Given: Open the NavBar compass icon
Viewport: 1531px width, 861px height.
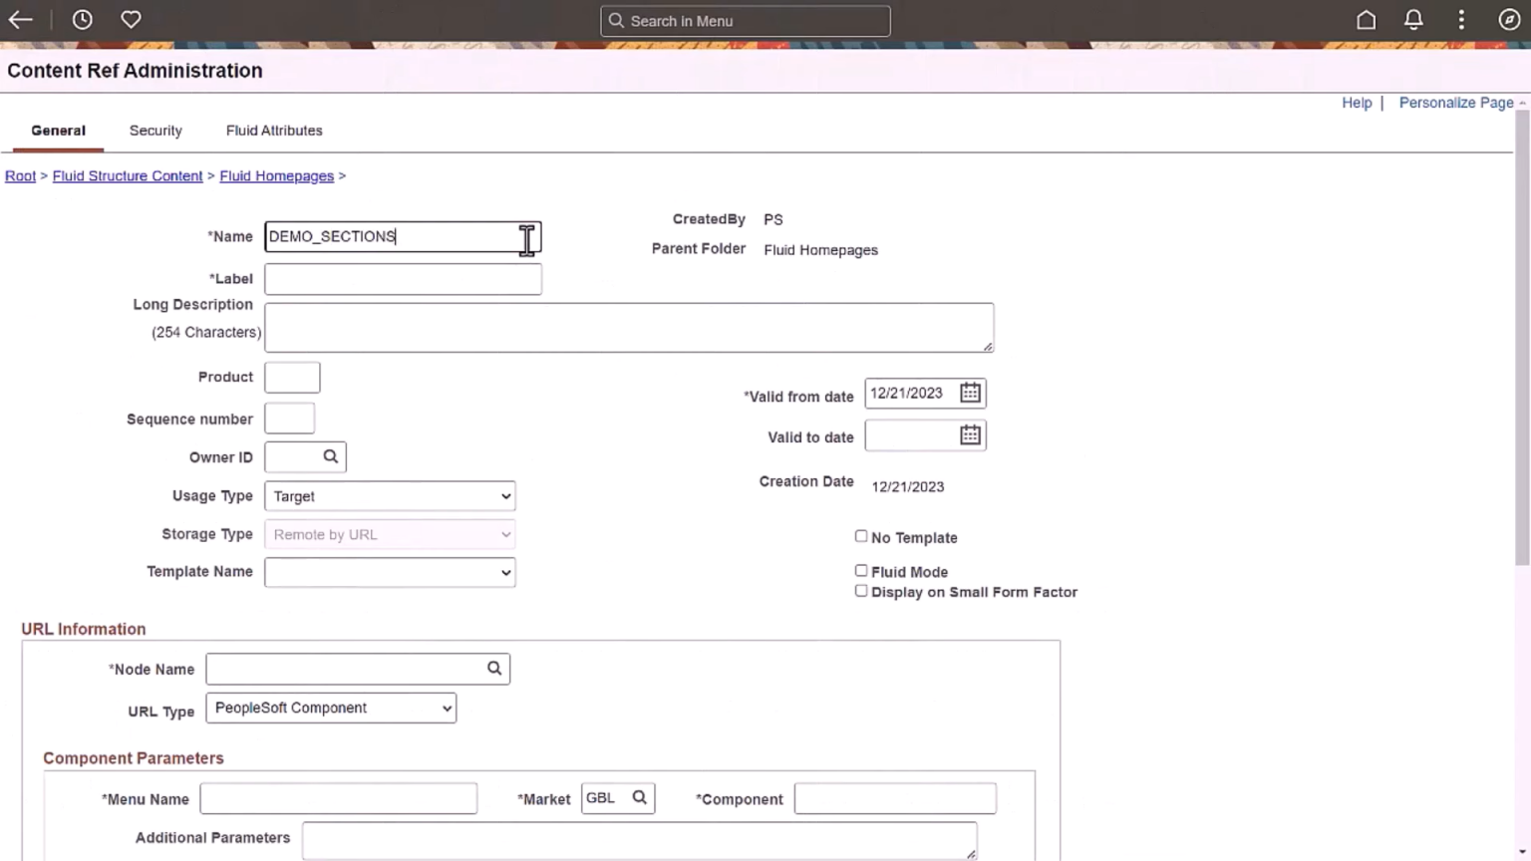Looking at the screenshot, I should (1509, 20).
